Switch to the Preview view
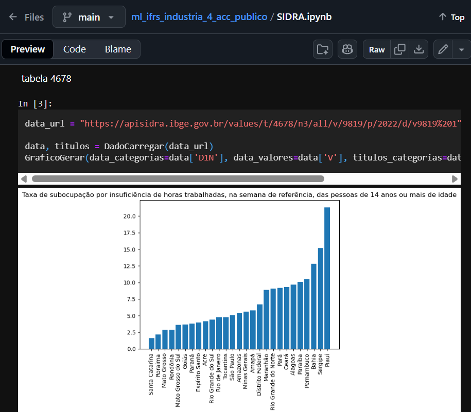Screen dimensions: 471x412 [28, 49]
